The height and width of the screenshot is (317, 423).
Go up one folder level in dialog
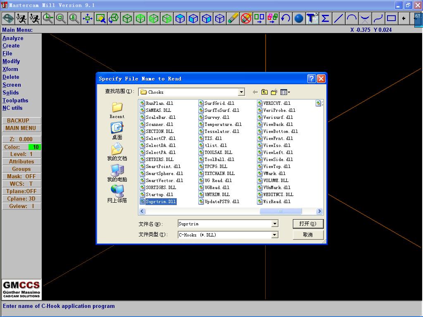coord(265,92)
